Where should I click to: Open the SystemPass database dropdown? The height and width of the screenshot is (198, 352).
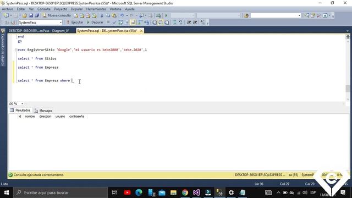click(61, 23)
